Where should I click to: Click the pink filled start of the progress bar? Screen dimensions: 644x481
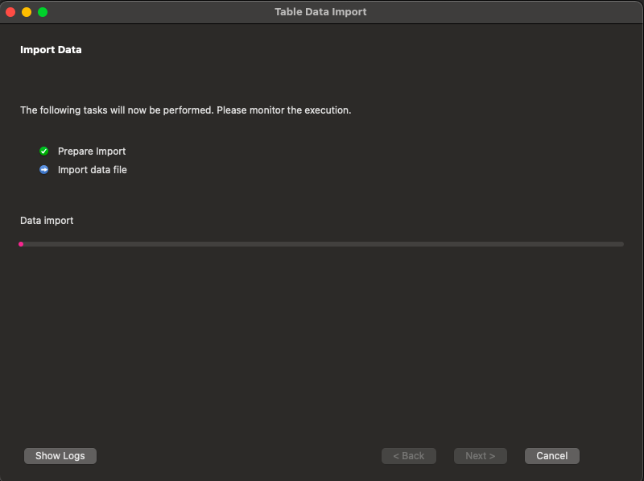pos(21,243)
